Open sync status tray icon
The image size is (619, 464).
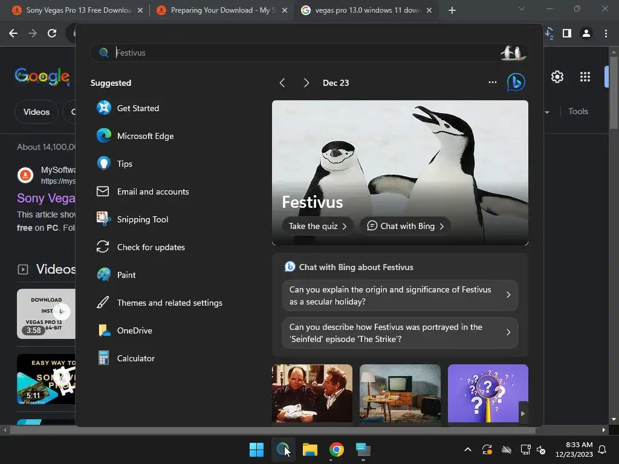click(x=487, y=449)
